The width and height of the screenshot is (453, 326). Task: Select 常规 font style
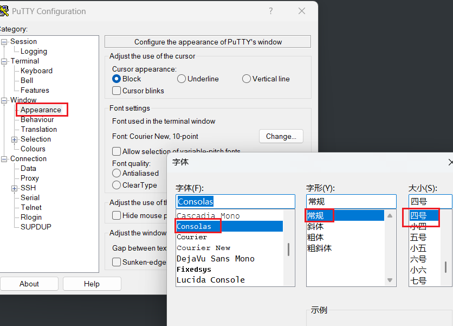coord(345,215)
